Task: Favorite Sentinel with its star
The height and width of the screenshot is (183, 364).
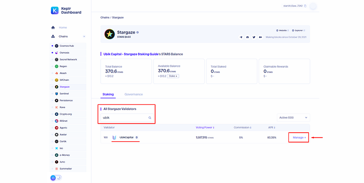Action: (x=52, y=94)
